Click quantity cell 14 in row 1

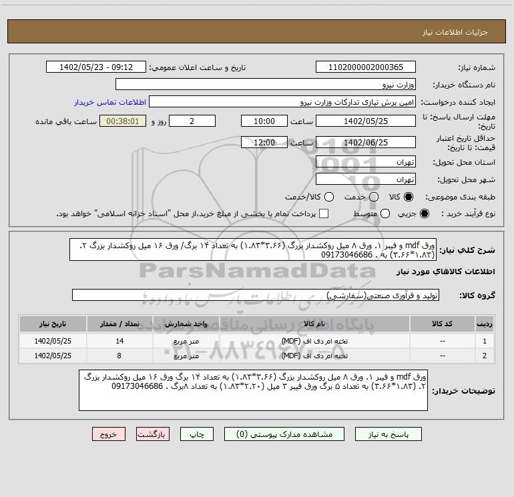coord(119,341)
